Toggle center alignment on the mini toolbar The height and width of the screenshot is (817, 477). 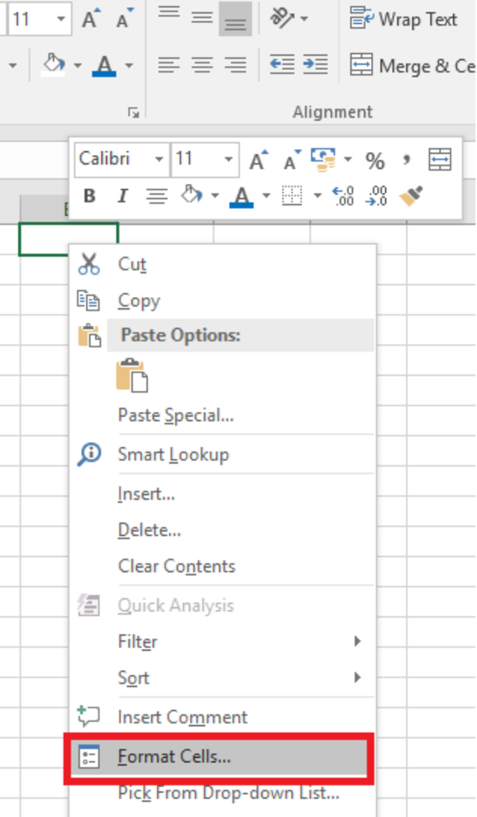coord(157,196)
